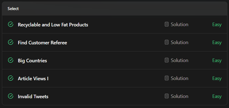
Task: View Solution text for Article Views I
Action: (x=179, y=78)
